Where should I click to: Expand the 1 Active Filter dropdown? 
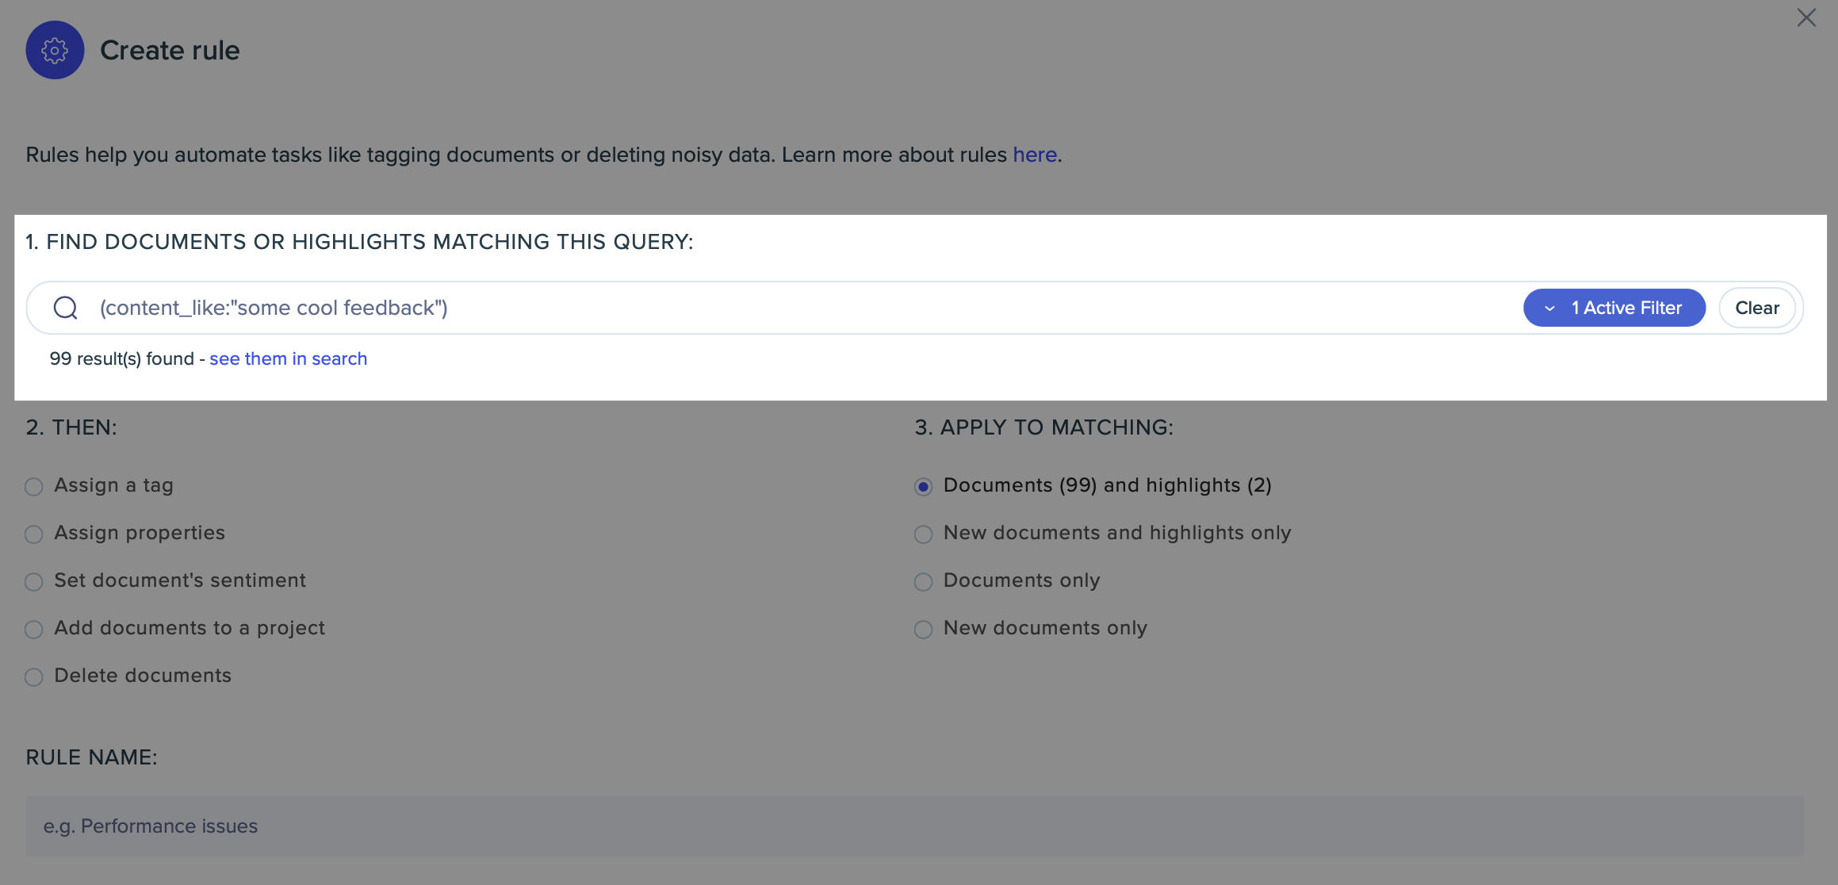coord(1614,308)
